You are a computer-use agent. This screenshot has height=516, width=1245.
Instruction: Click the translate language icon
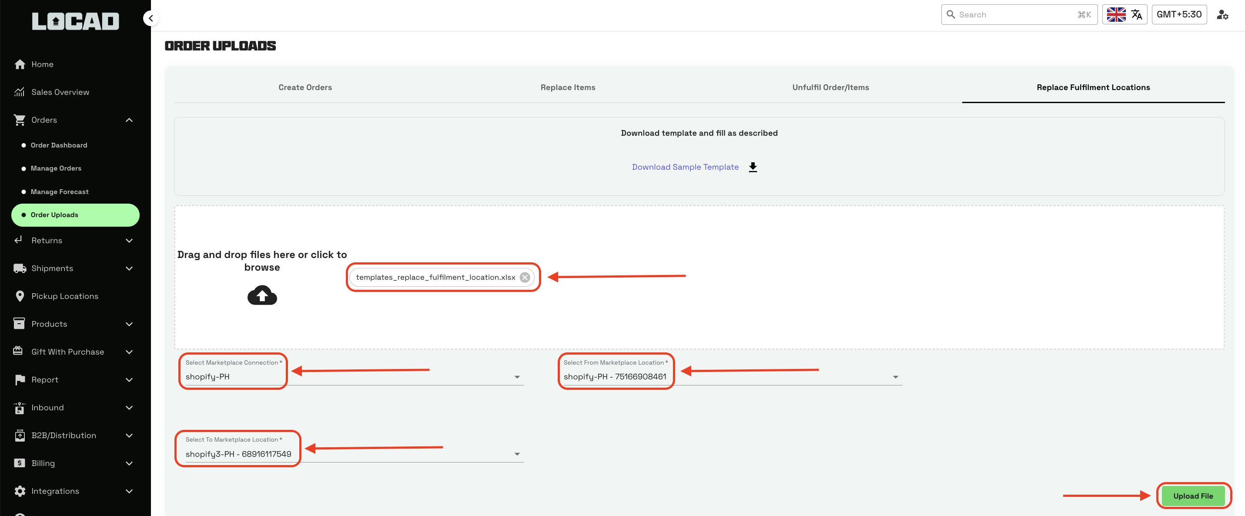click(x=1136, y=14)
